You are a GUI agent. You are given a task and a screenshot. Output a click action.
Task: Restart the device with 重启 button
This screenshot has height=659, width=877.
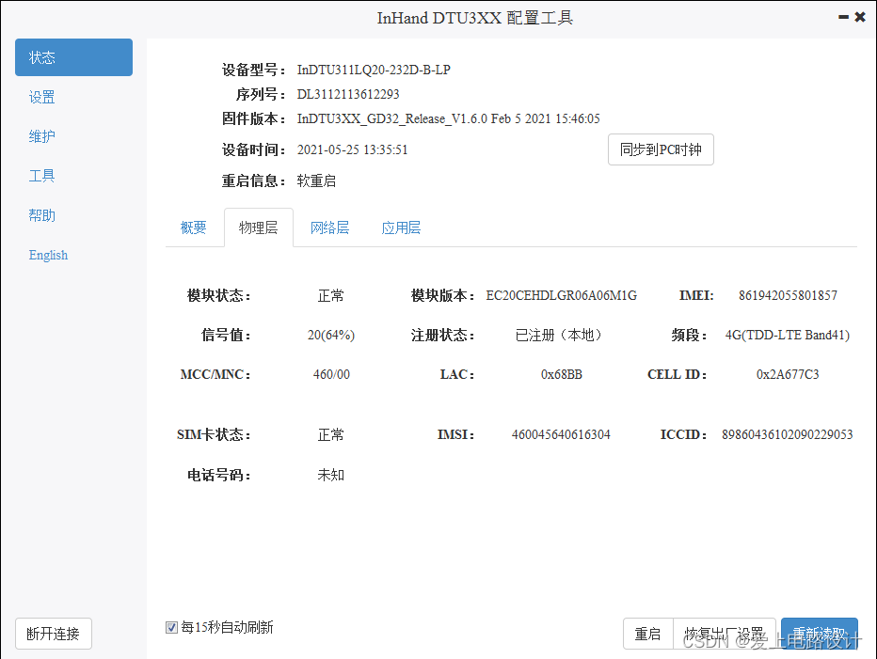click(648, 633)
